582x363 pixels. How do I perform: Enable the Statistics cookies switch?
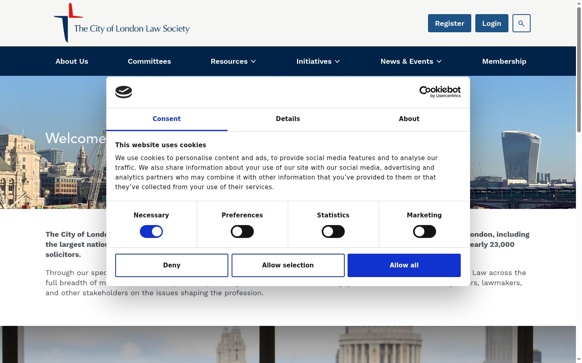pos(333,232)
